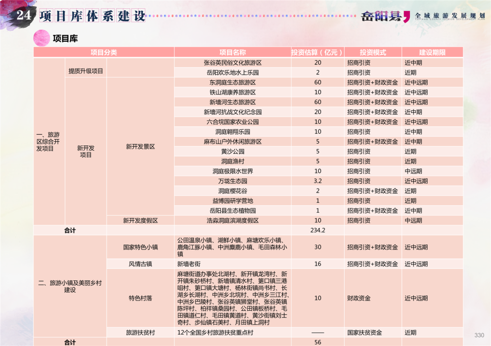Click the 项目分类 column header
Image resolution: width=491 pixels, height=346 pixels.
click(104, 52)
